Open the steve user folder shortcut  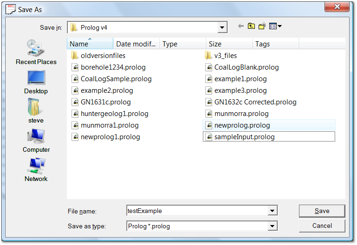point(36,110)
